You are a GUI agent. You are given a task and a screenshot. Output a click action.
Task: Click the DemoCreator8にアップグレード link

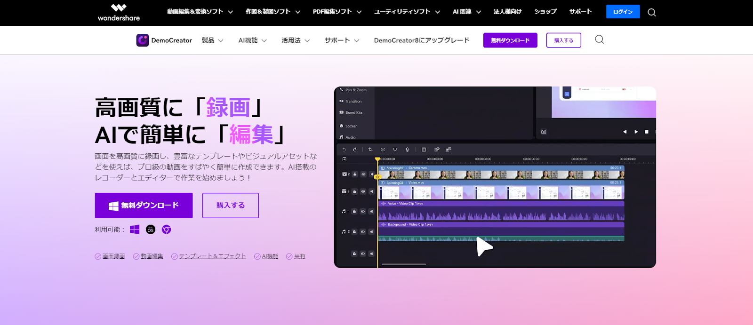pos(422,40)
